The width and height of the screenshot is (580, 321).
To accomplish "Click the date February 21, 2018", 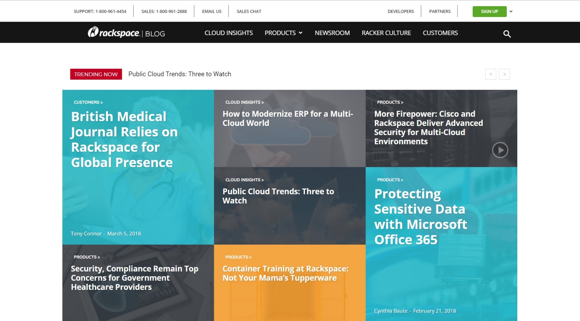I will (x=435, y=311).
